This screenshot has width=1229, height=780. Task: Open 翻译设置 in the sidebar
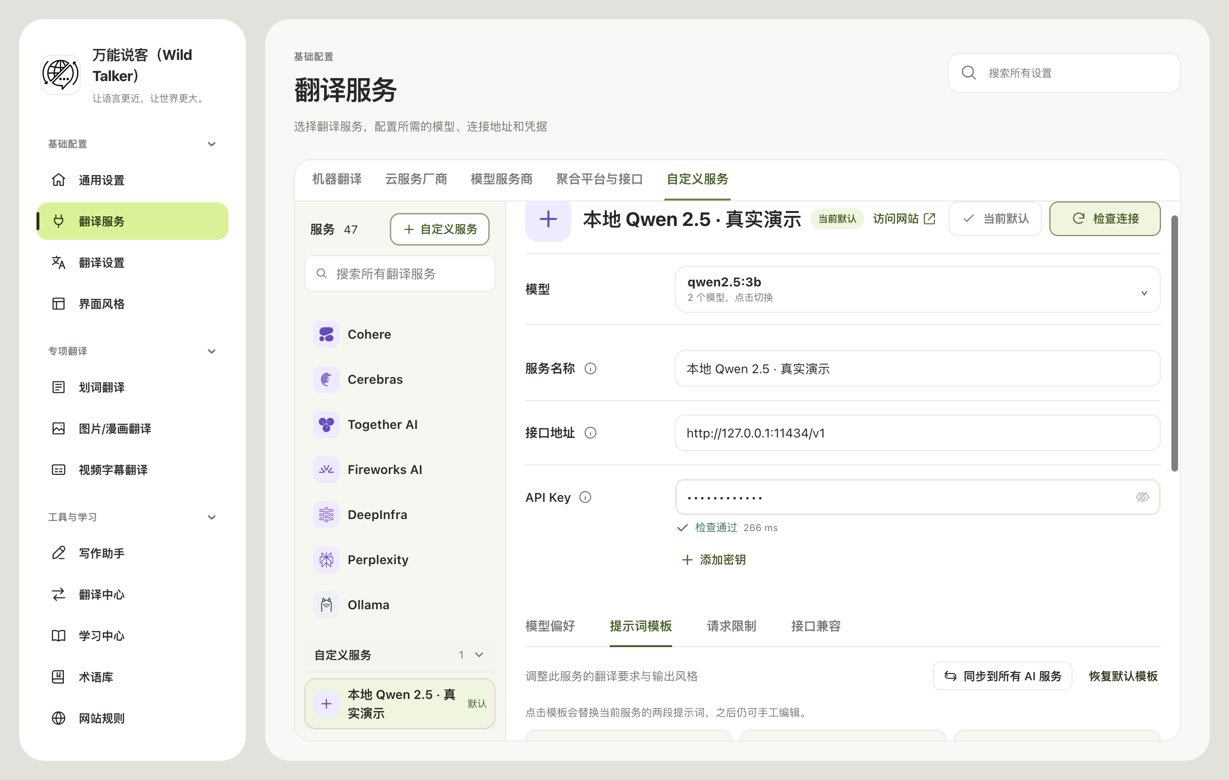(132, 263)
